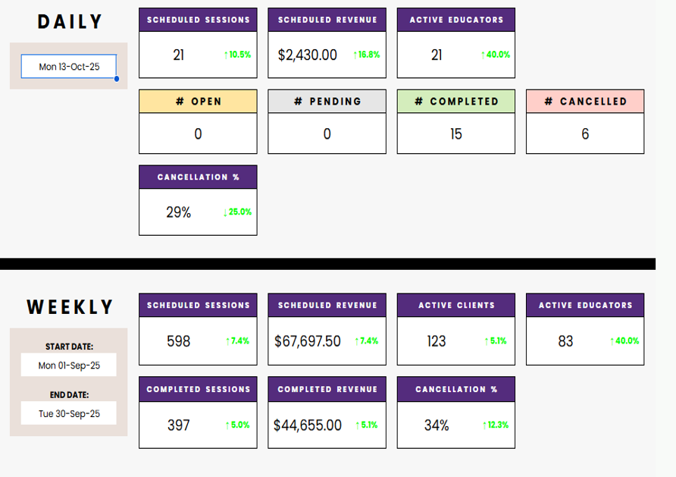Click the daily Scheduled Revenue value $2,430.00

tap(308, 55)
